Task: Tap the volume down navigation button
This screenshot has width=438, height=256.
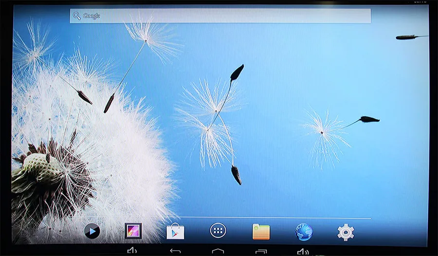Action: [132, 251]
